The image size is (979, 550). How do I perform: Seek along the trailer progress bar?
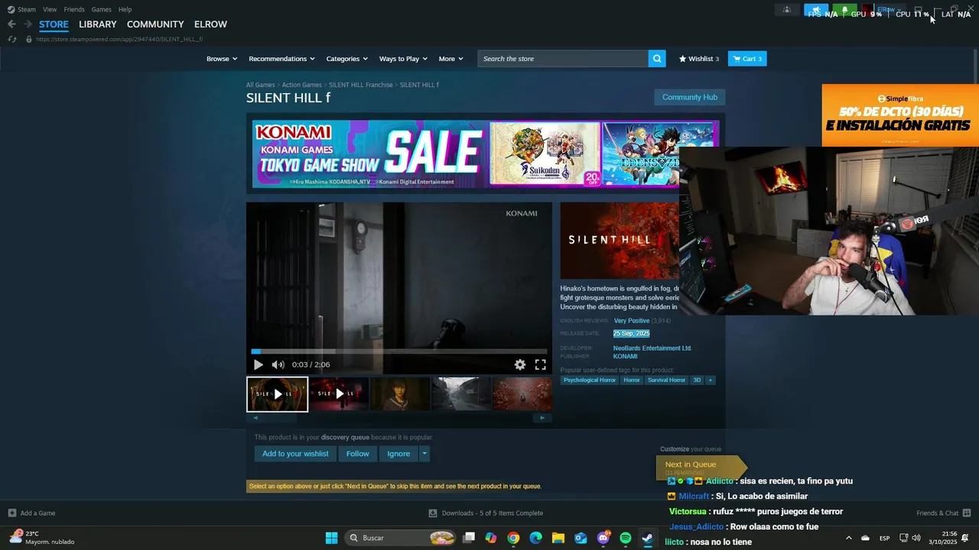pos(398,351)
